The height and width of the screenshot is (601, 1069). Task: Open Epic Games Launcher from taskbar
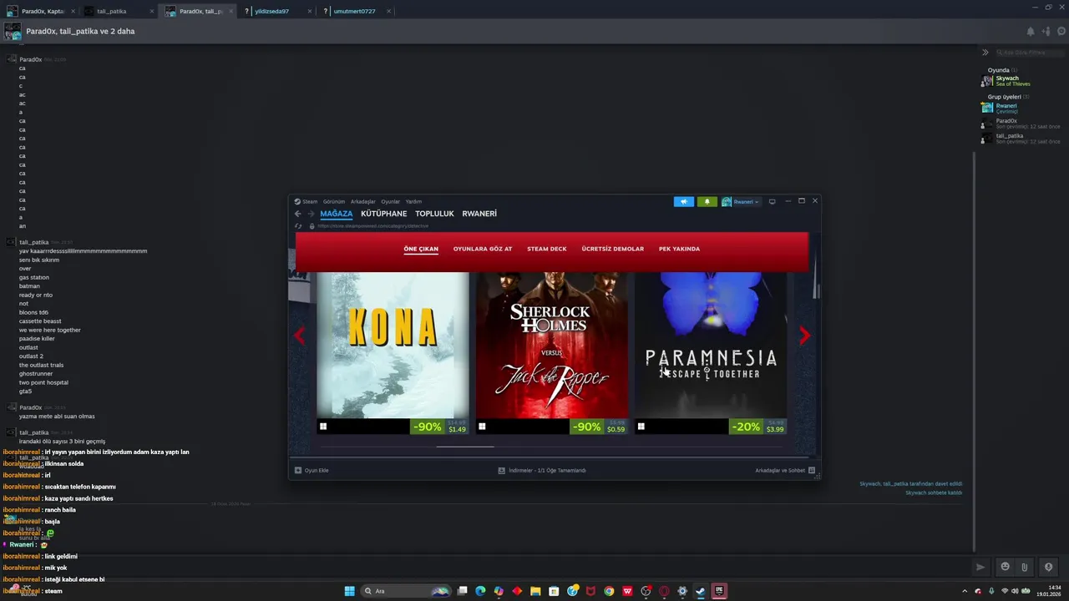719,591
